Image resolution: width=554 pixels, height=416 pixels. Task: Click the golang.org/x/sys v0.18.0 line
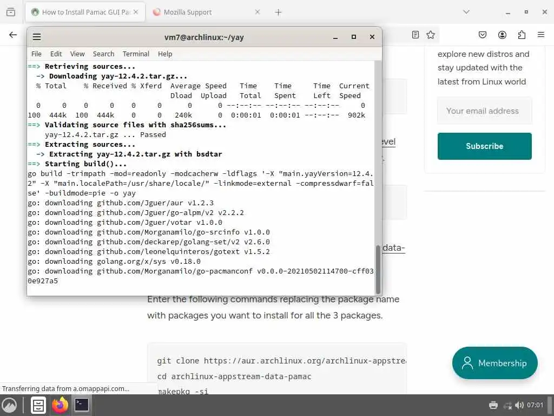click(x=114, y=262)
